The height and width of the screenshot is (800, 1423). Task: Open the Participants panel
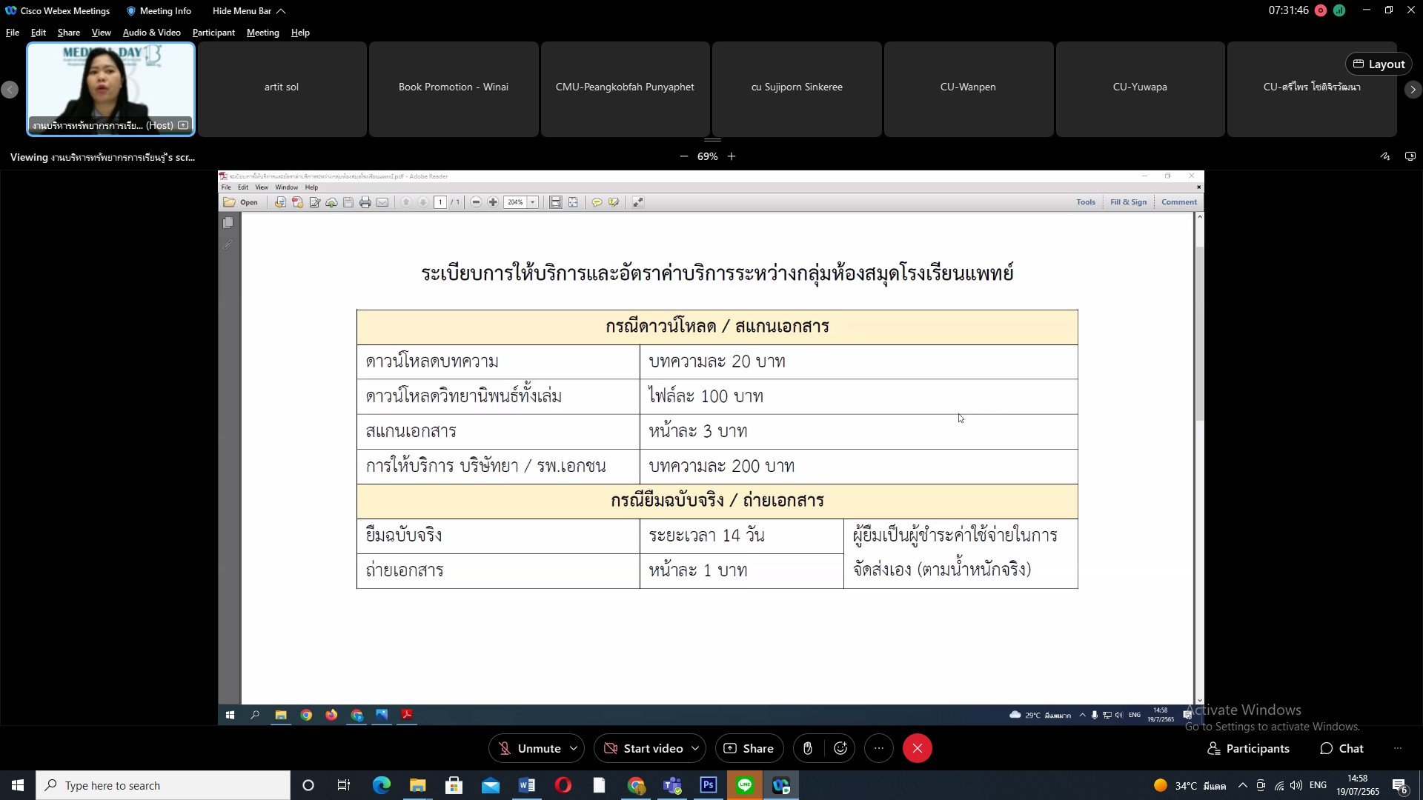(1249, 748)
